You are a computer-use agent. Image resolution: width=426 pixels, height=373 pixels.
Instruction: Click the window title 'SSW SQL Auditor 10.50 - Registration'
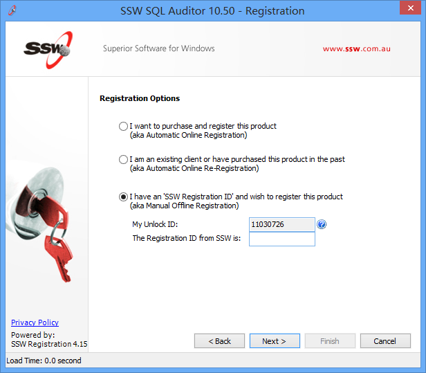pyautogui.click(x=212, y=11)
